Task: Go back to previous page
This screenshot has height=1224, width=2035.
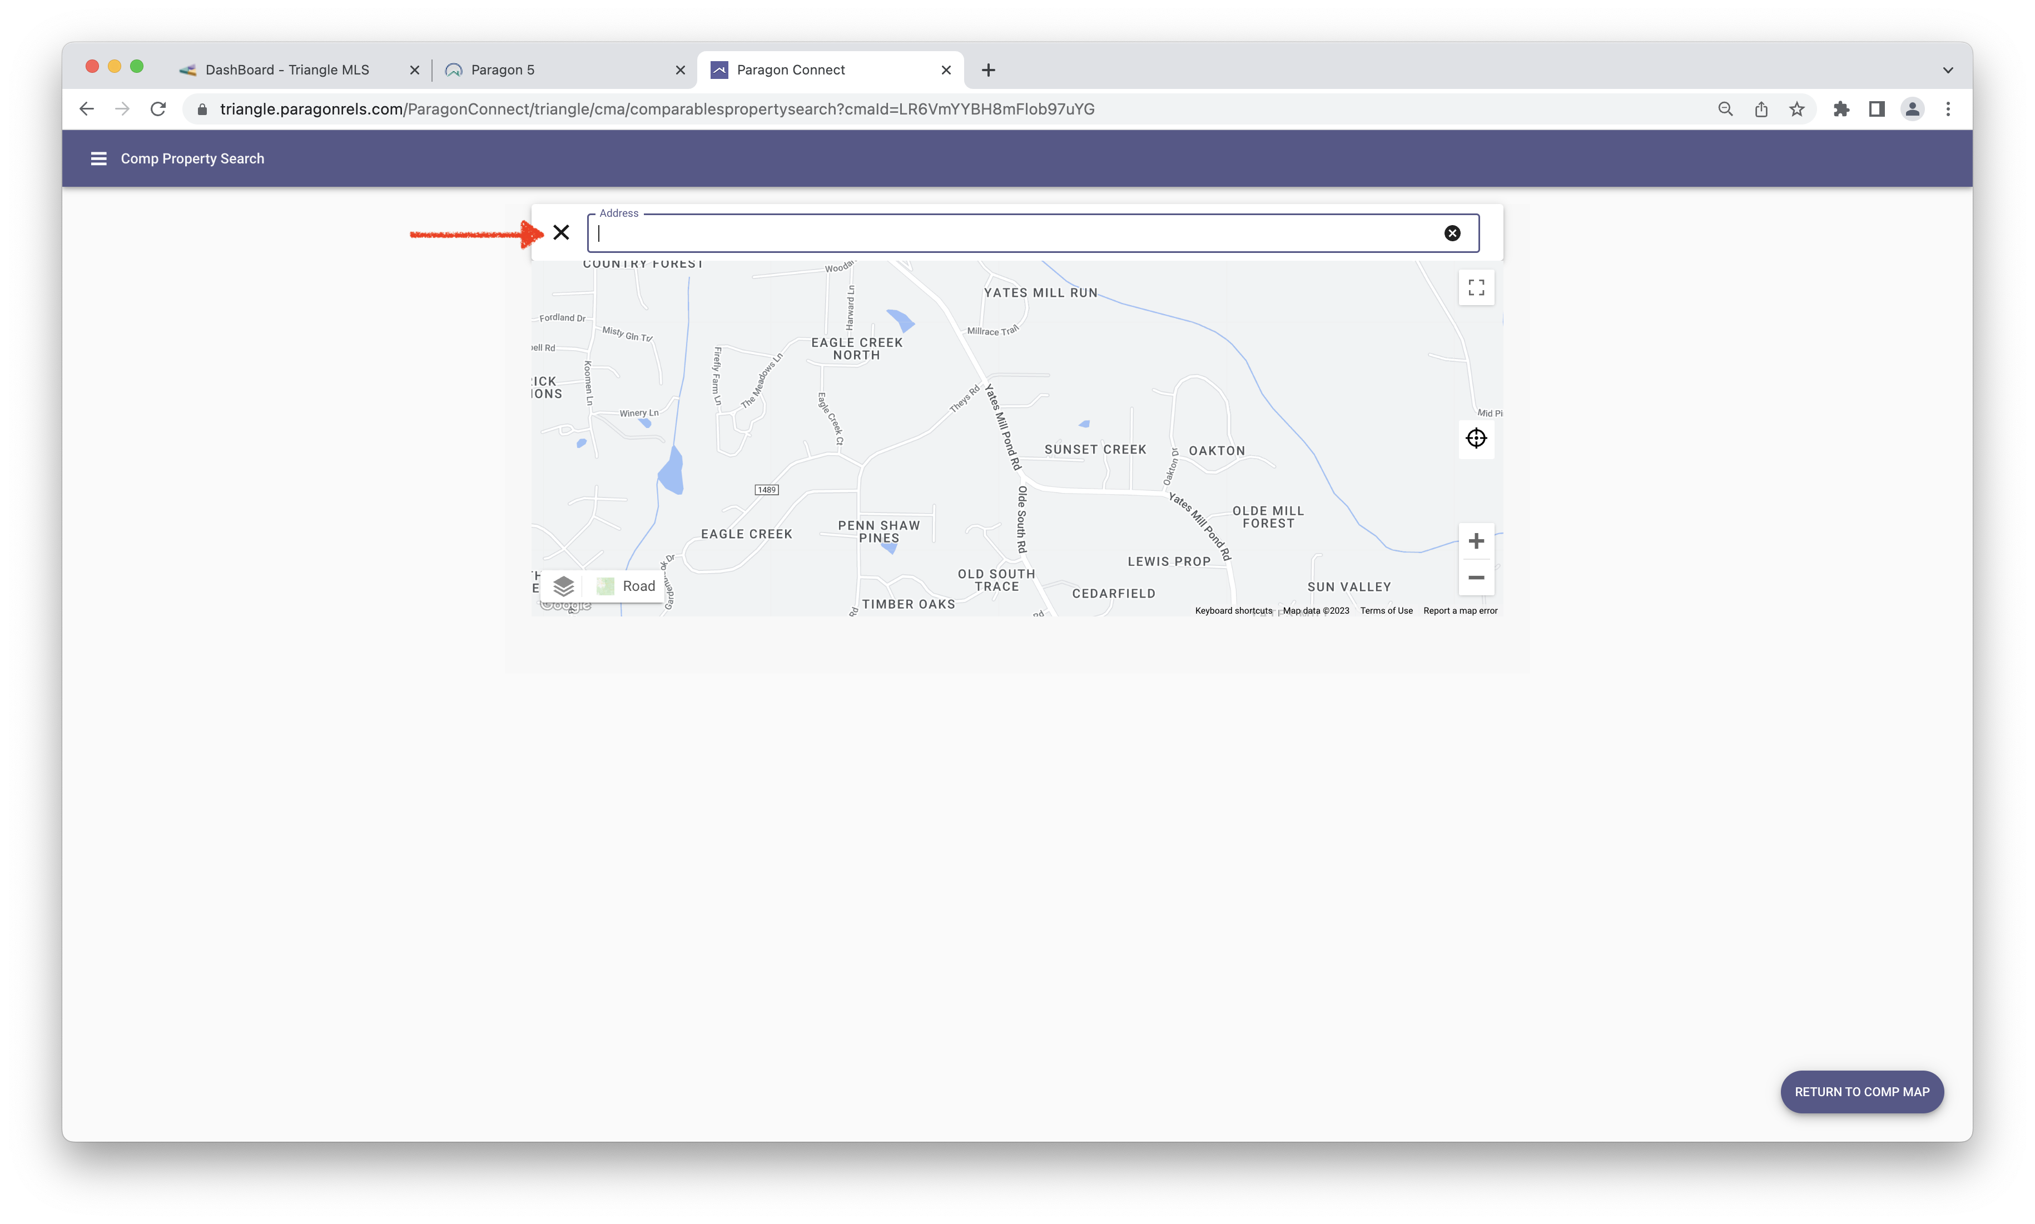Action: 87,109
